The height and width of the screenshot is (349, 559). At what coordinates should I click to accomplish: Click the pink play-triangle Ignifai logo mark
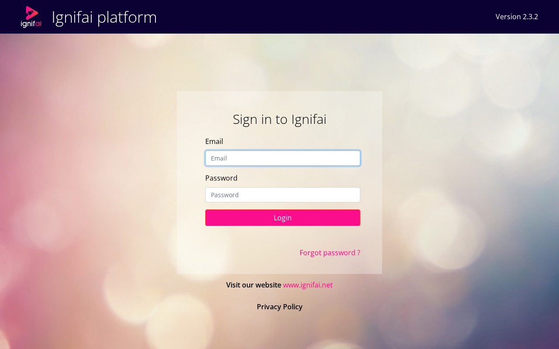click(31, 13)
